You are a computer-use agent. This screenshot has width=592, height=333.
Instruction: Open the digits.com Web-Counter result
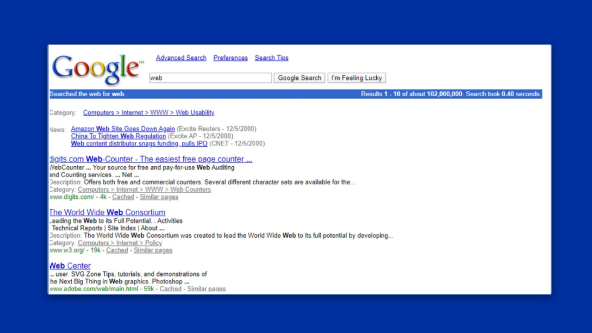click(x=151, y=159)
